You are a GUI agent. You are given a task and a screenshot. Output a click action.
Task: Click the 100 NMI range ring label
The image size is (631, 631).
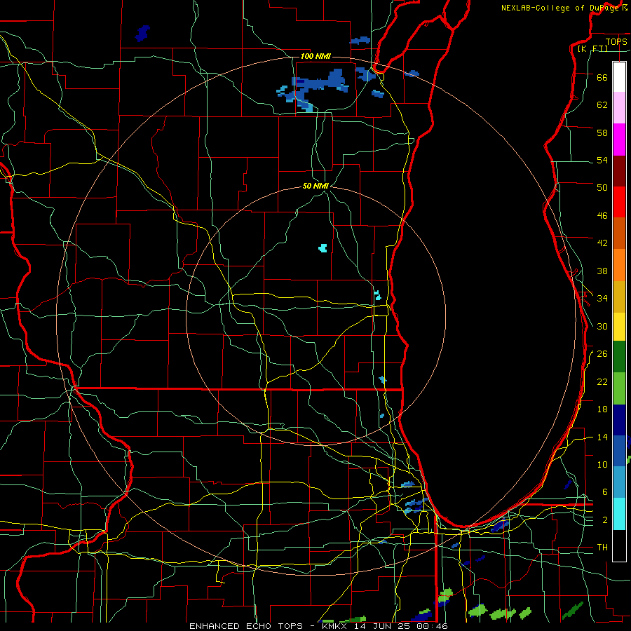click(315, 56)
